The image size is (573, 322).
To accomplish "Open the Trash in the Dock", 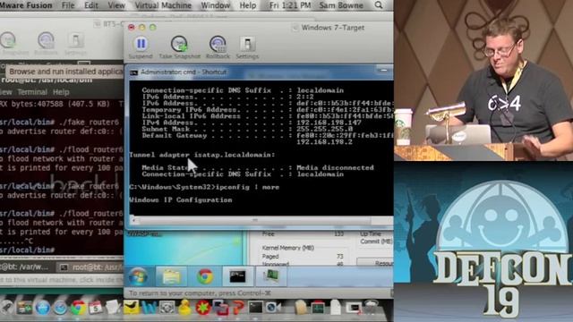I will click(x=372, y=308).
